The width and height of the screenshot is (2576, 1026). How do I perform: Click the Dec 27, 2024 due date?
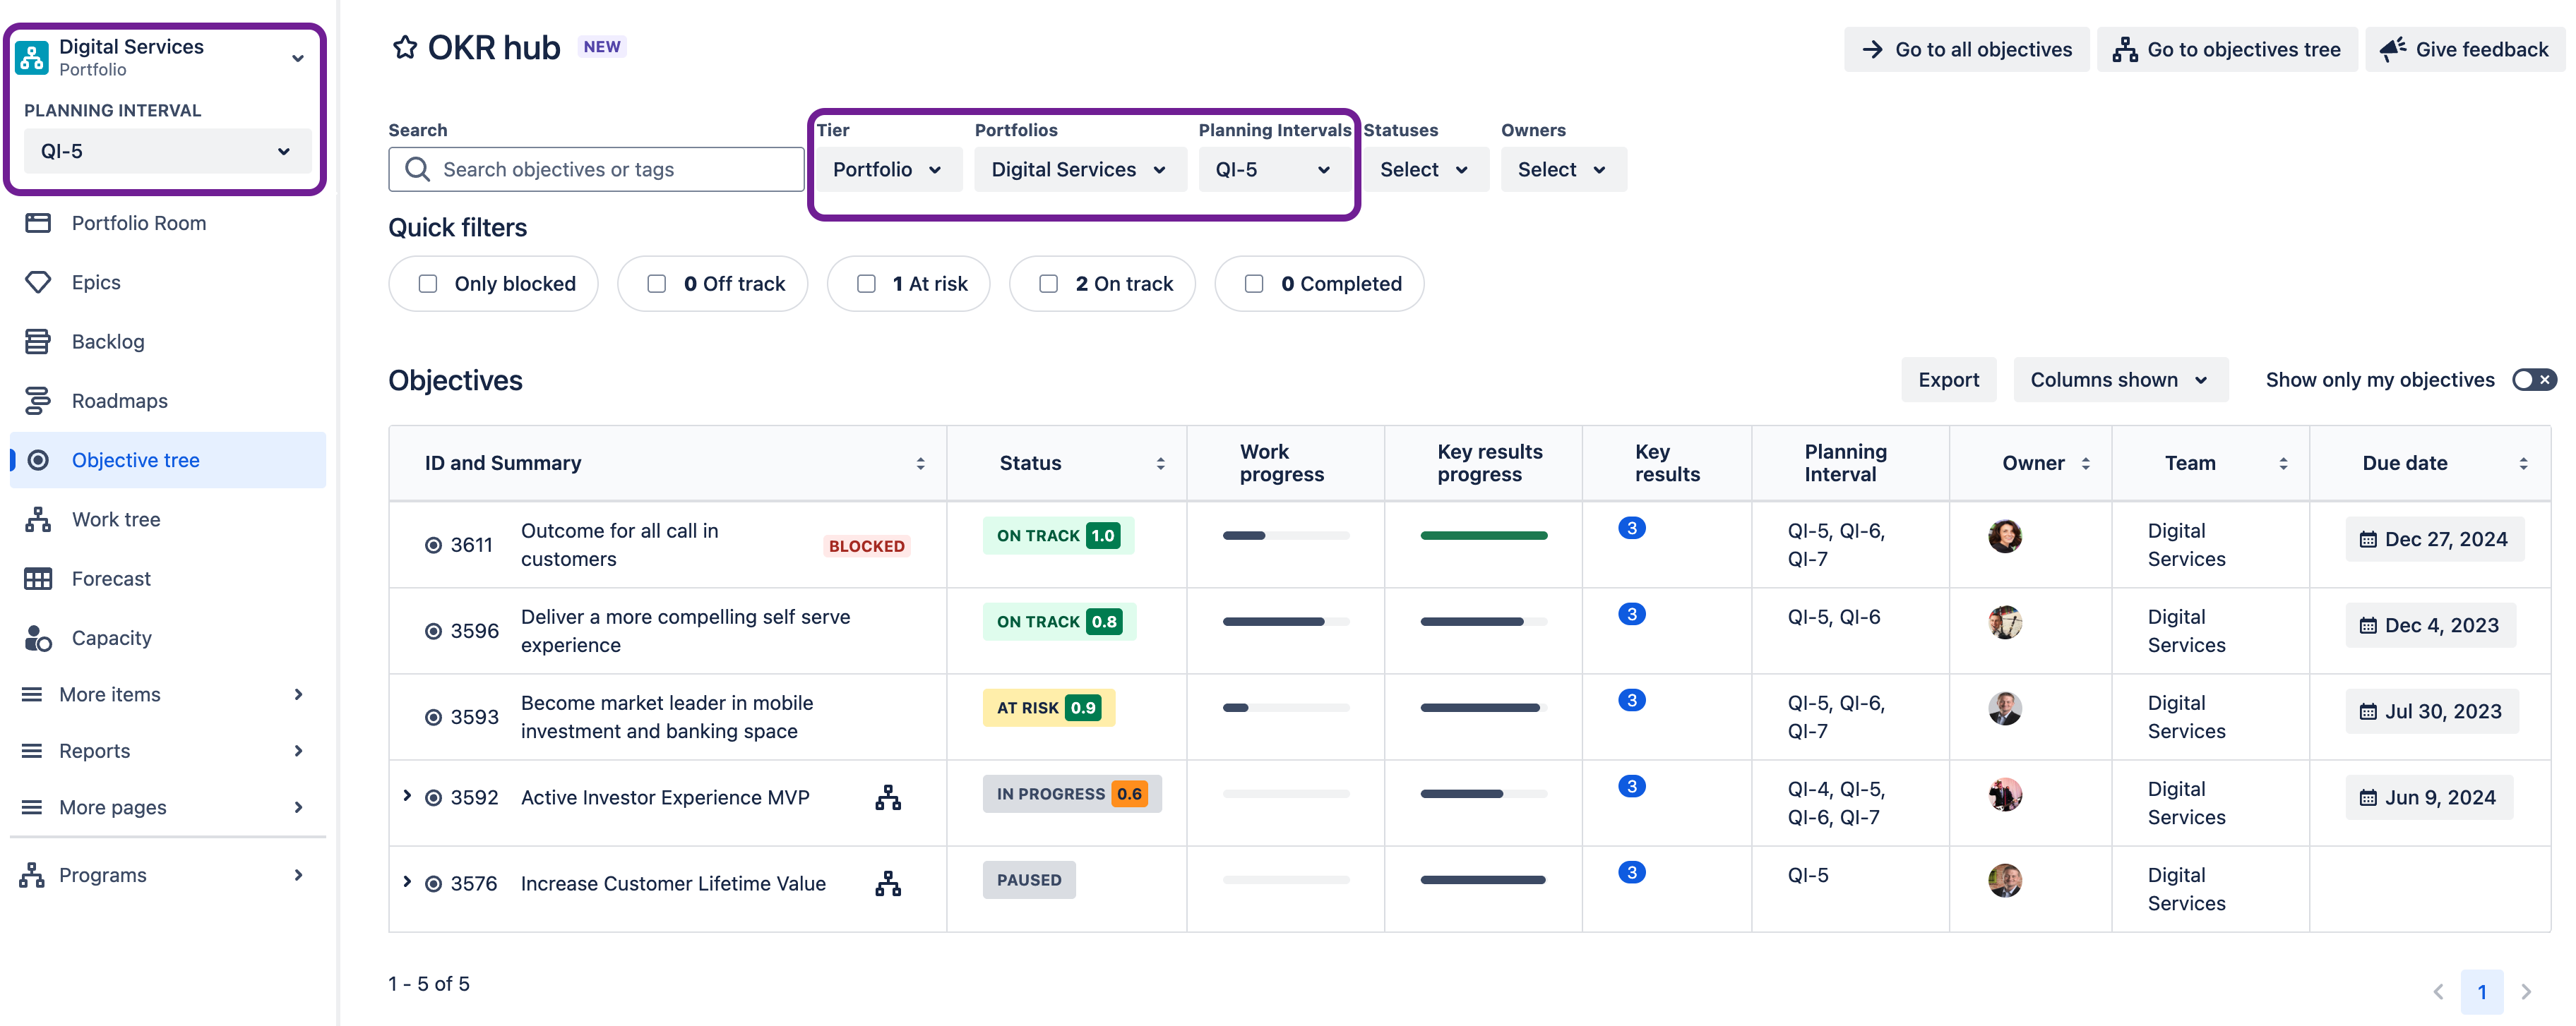[2434, 540]
